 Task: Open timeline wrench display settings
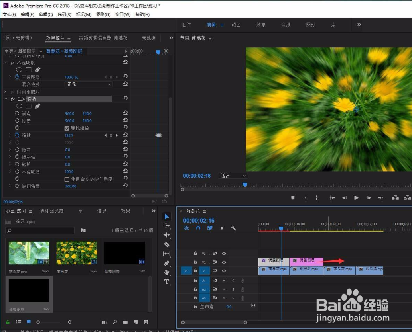coord(233,228)
